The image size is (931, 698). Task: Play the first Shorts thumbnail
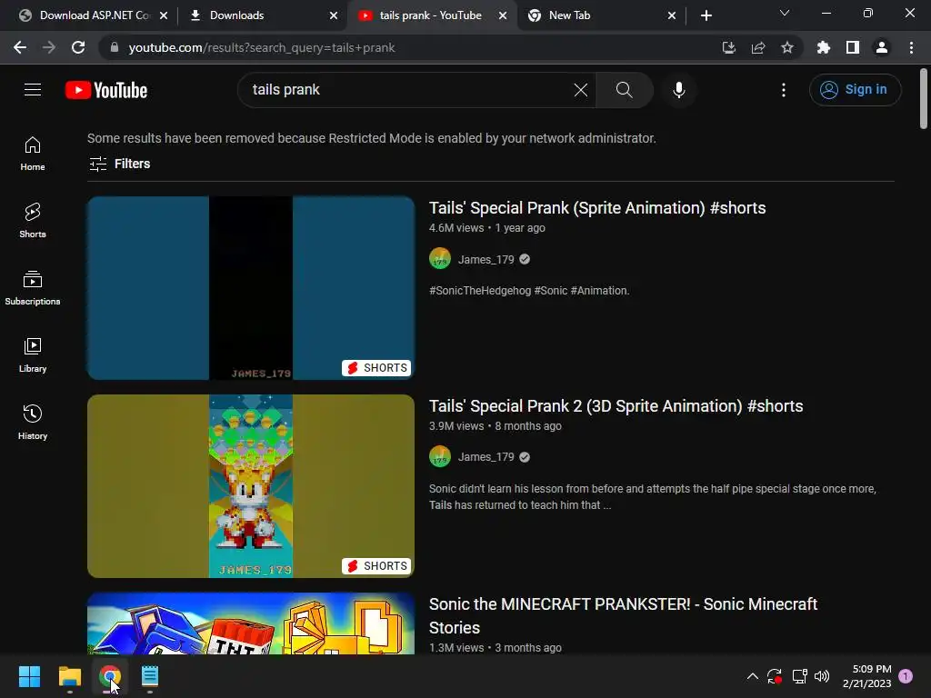251,288
